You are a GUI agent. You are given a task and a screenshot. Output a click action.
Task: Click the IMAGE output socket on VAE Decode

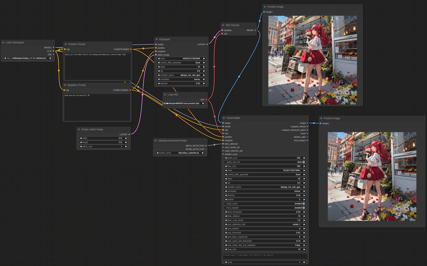tap(255, 30)
